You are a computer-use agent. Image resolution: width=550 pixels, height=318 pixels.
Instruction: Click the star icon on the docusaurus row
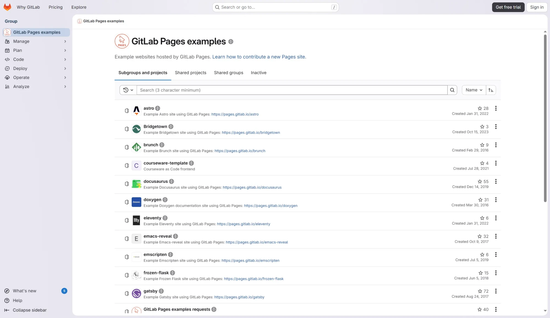(480, 181)
